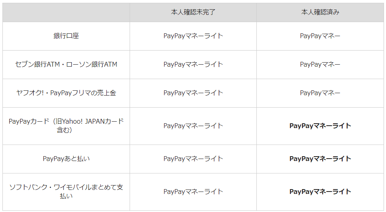
Task: Select the 銀行口座 row label
Action: [x=66, y=36]
